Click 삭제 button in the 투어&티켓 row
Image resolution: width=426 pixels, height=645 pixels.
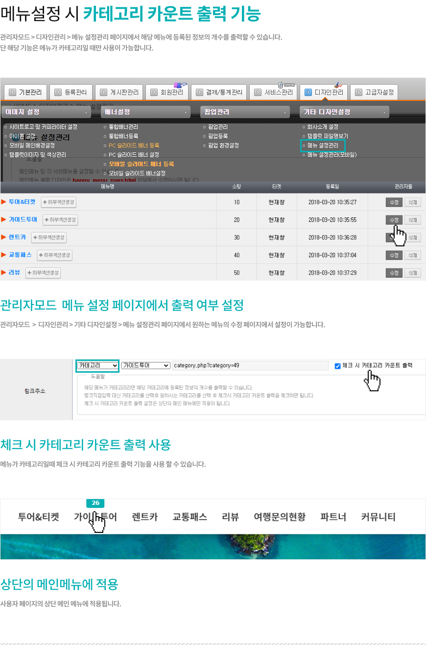[x=413, y=202]
